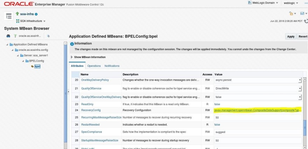
Task: Click the RecurringMaxMessageRaiseSize value field
Action: point(258,118)
